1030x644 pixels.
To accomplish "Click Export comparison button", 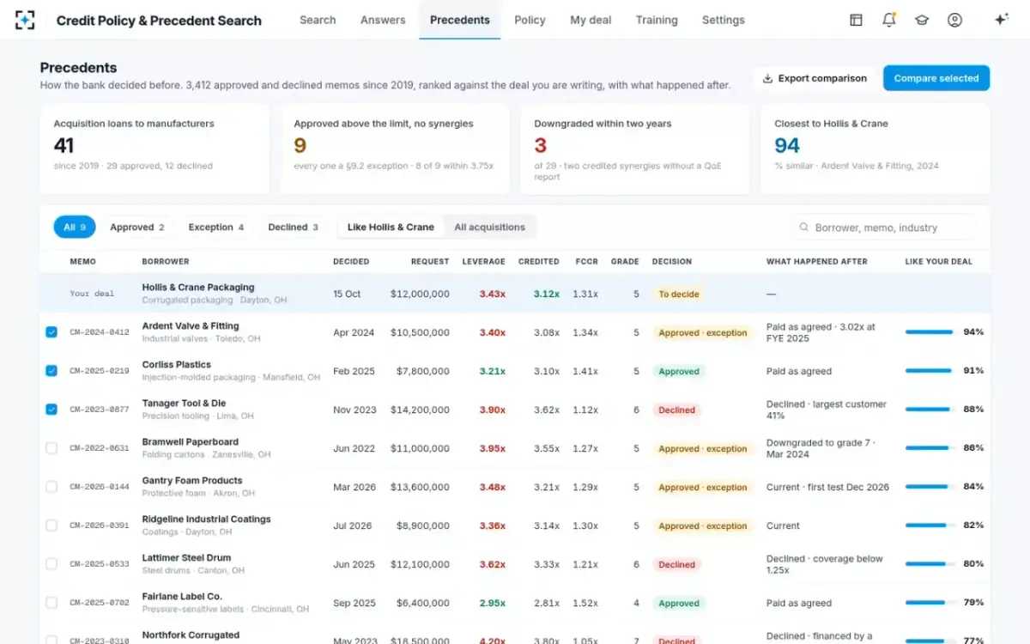I will point(815,78).
